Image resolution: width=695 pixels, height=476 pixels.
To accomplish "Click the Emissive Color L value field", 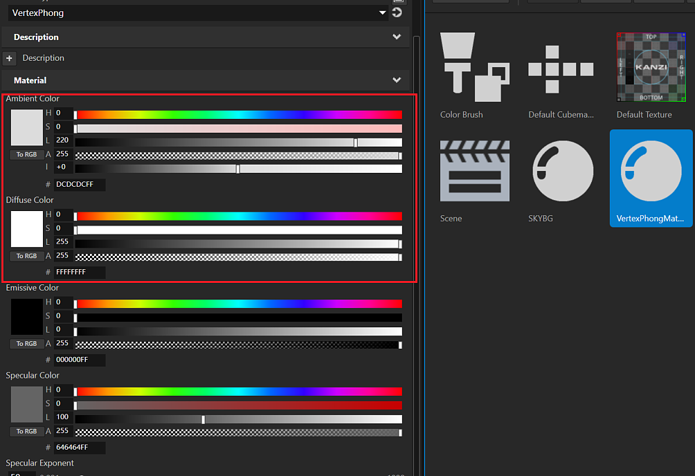I will point(64,329).
